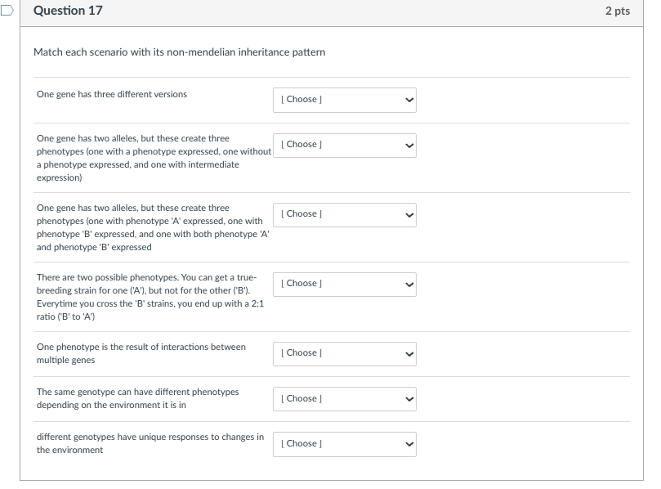Open dropdown for the intermediate expression scenario
The width and height of the screenshot is (661, 489).
coord(346,145)
